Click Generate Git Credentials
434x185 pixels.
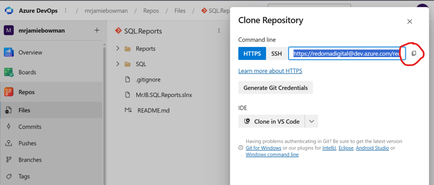click(275, 88)
